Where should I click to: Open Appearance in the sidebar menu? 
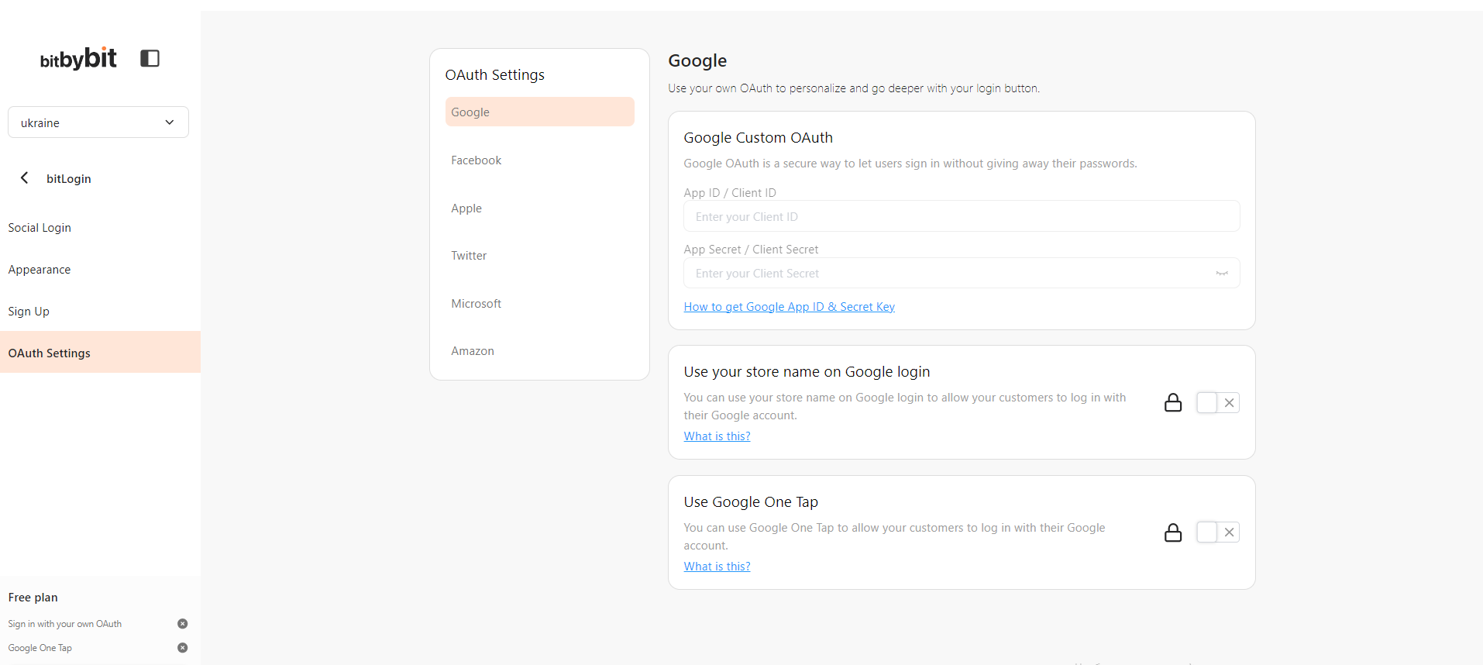pos(40,270)
